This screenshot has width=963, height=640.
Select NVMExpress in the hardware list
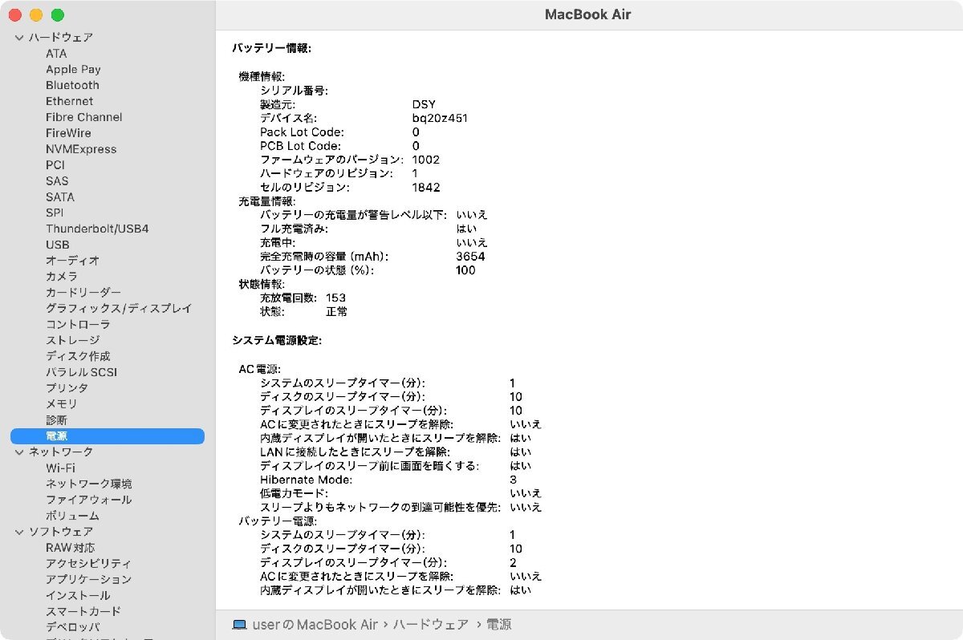(80, 149)
